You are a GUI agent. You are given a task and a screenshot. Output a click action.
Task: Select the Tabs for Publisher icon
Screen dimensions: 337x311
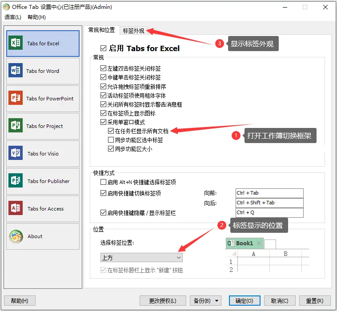[16, 180]
